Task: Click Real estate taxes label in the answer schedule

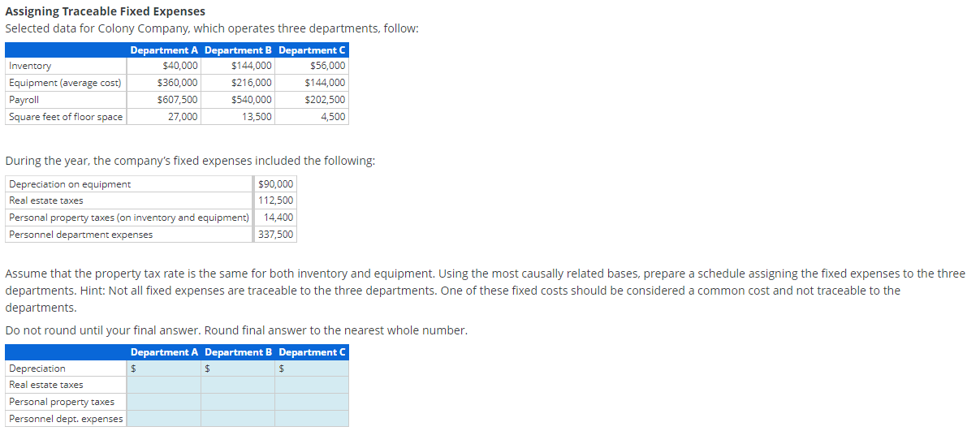Action: (x=46, y=385)
